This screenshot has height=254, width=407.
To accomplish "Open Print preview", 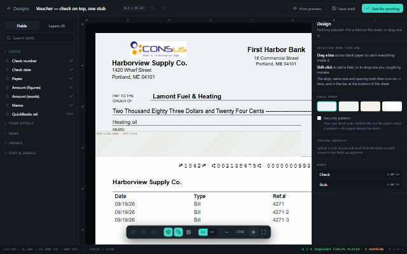I will click(307, 8).
